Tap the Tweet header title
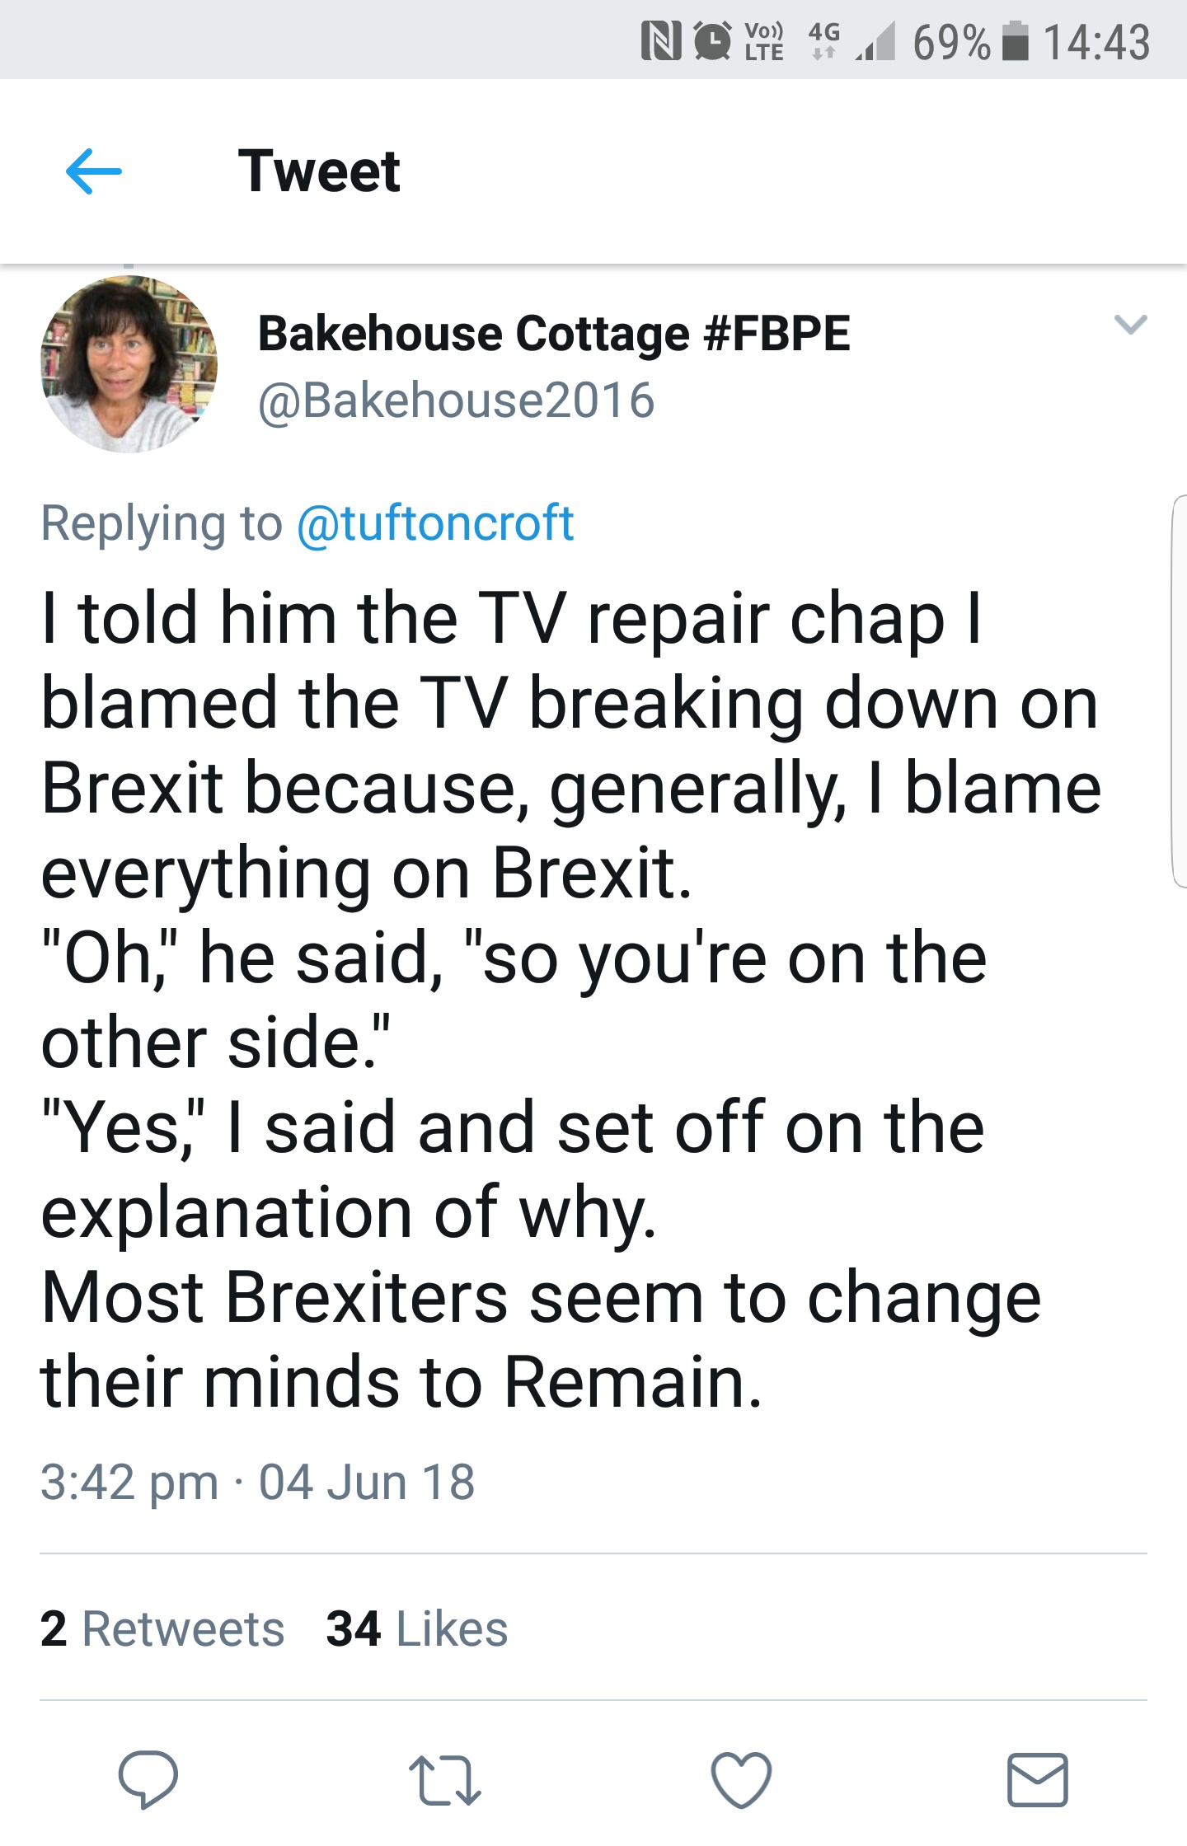This screenshot has width=1187, height=1846. (x=319, y=171)
